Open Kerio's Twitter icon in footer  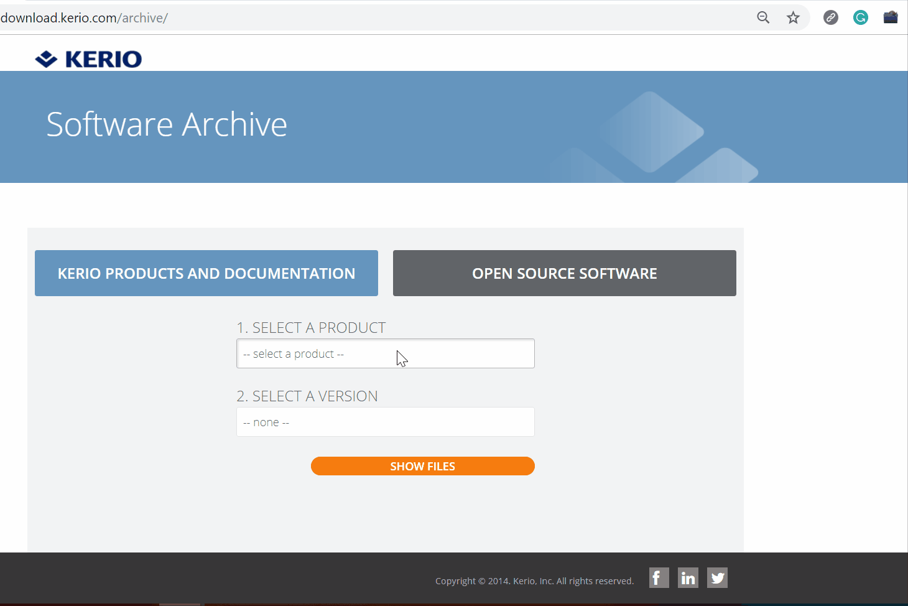tap(717, 578)
